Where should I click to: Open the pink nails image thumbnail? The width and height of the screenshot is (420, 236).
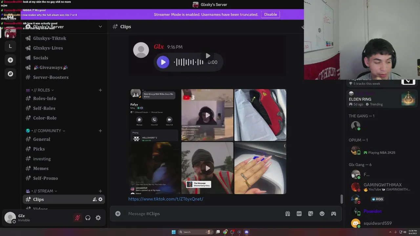[x=260, y=168]
